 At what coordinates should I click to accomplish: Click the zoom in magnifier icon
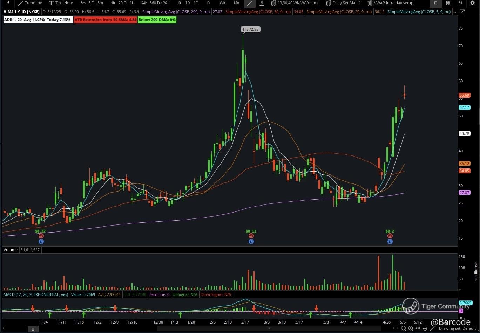pyautogui.click(x=411, y=328)
